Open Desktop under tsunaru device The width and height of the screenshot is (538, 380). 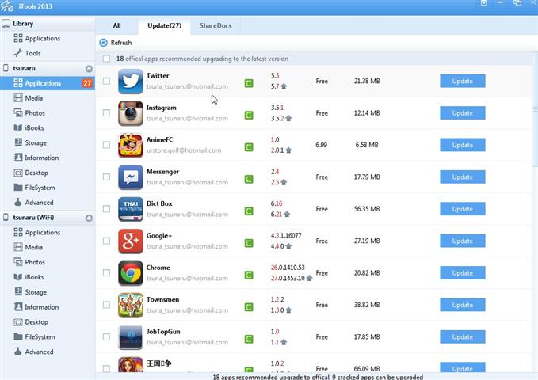31,173
